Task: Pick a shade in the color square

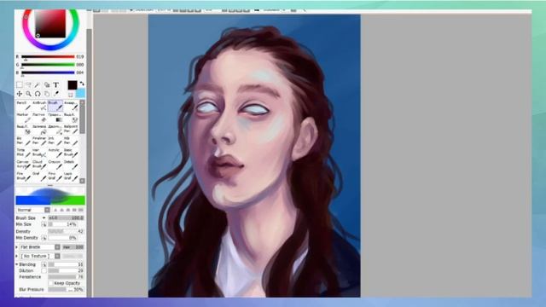Action: click(50, 24)
